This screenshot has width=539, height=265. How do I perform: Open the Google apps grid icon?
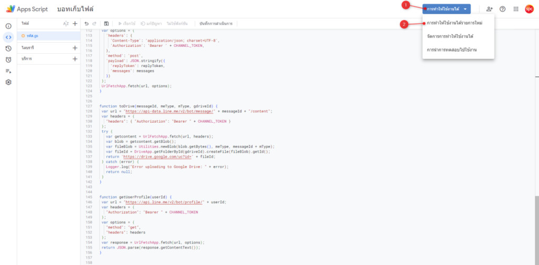516,9
